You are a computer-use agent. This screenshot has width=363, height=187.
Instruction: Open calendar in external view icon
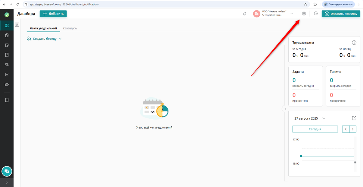354,118
